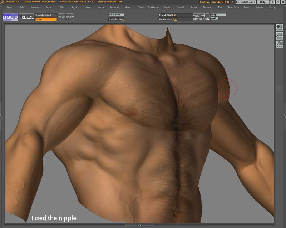Open the Stencil menu

[181, 7]
